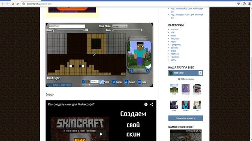This screenshot has height=141, width=252.
Task: Click the site info icon in address bar
Action: [x=24, y=4]
